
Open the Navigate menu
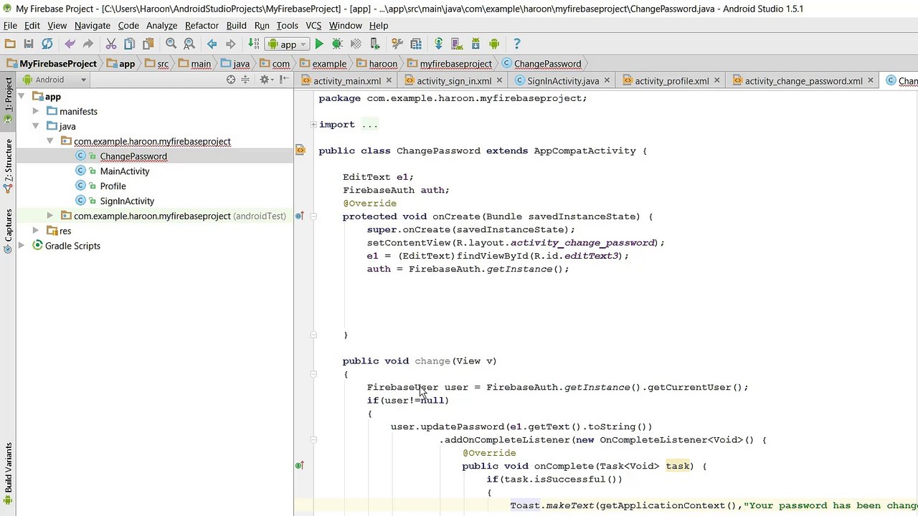[x=93, y=25]
